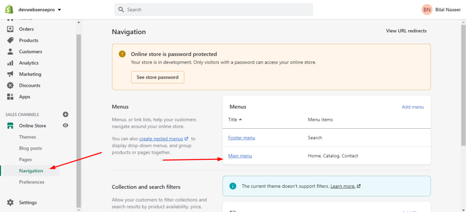This screenshot has width=466, height=212.
Task: Open Orders via its inbox icon
Action: [10, 29]
